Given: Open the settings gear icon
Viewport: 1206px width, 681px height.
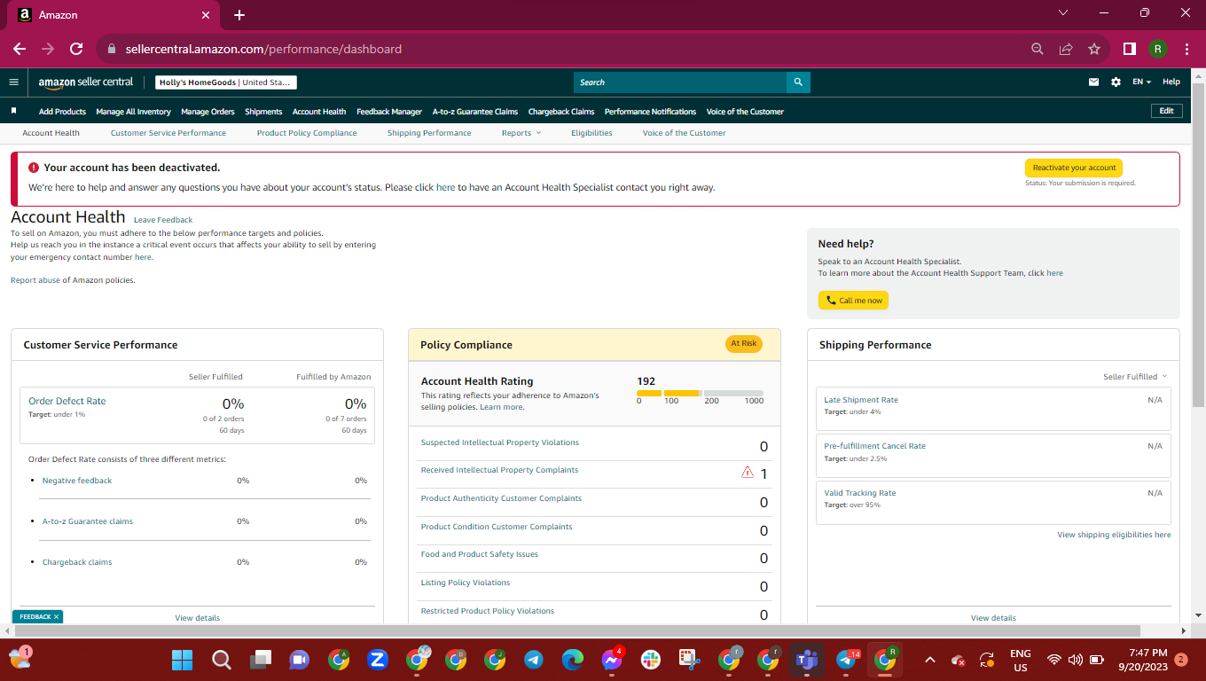Looking at the screenshot, I should pyautogui.click(x=1116, y=82).
